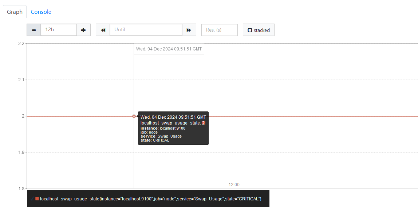Click the 12h range input field
The image size is (418, 212).
[58, 30]
